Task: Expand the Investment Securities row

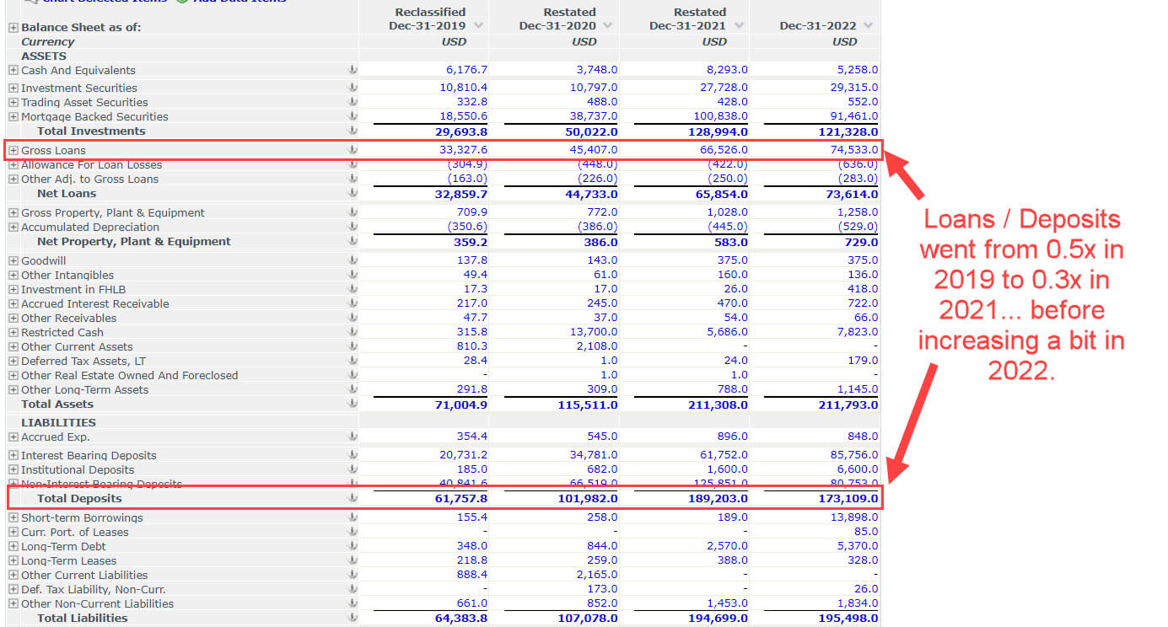Action: tap(13, 88)
